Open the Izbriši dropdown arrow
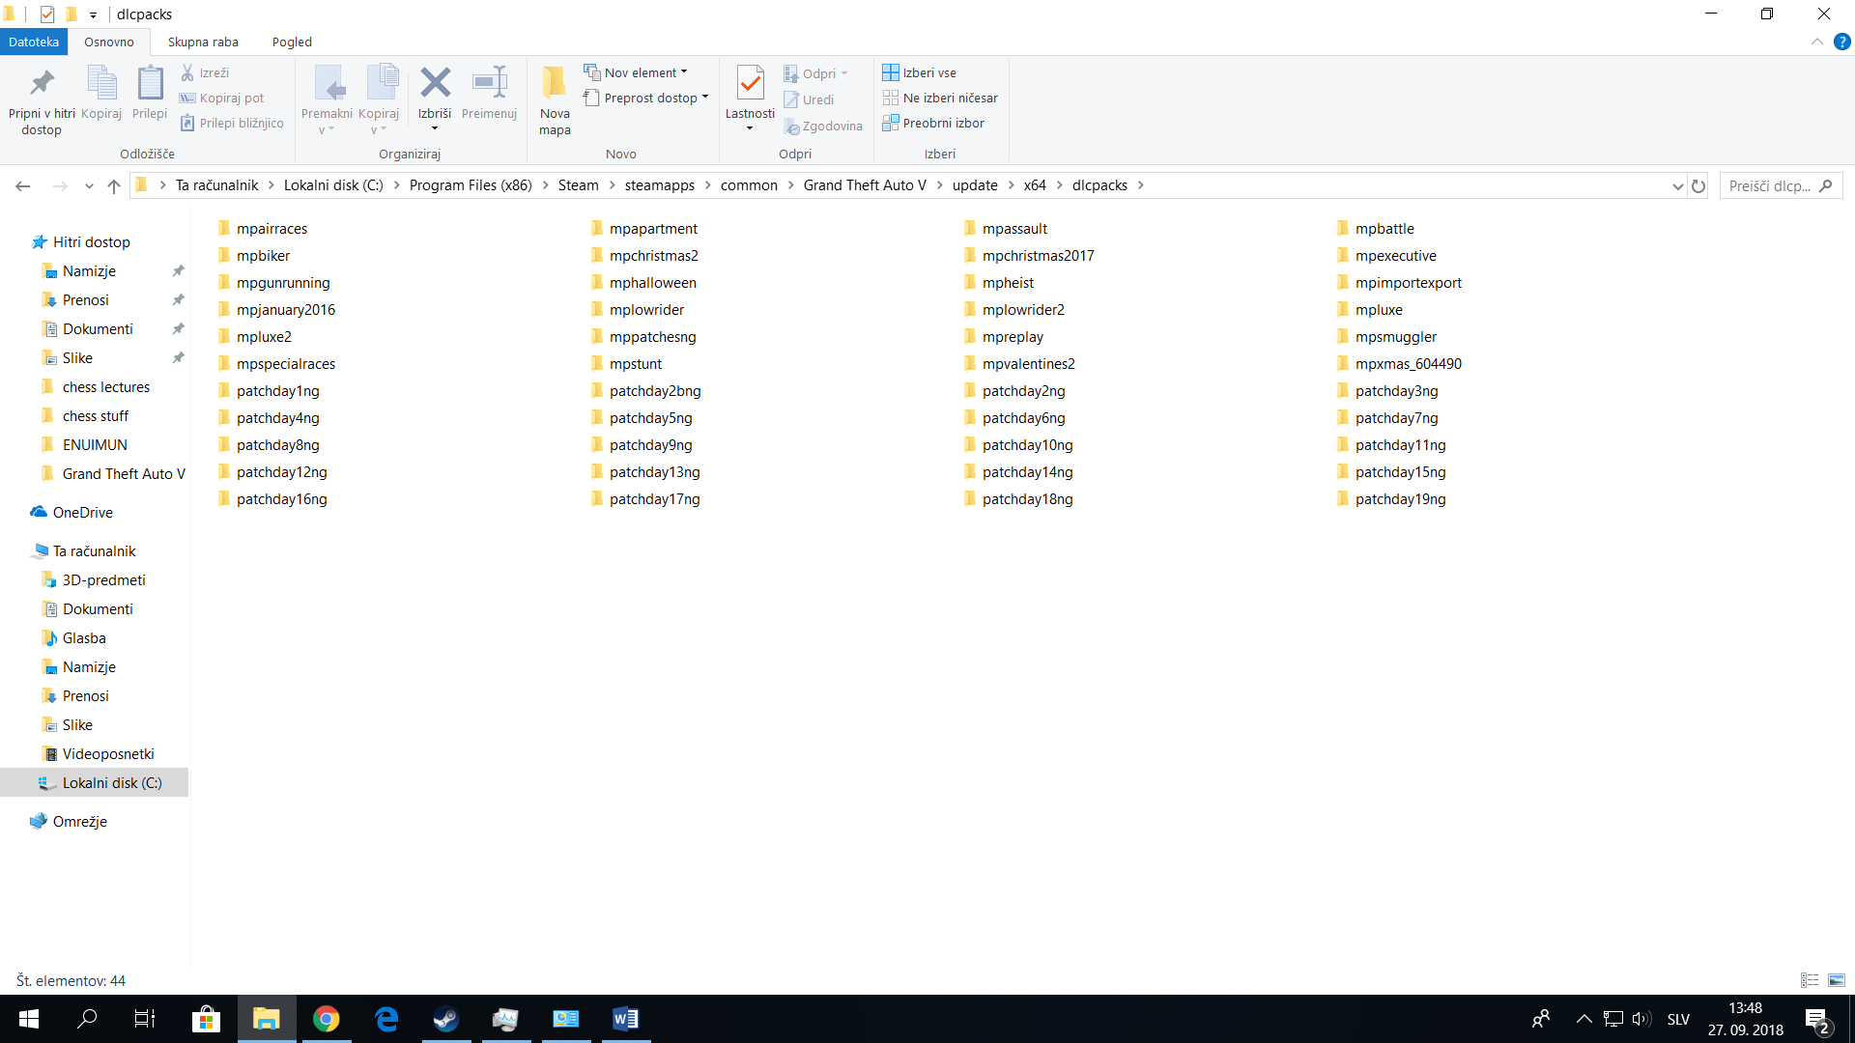 pyautogui.click(x=435, y=128)
